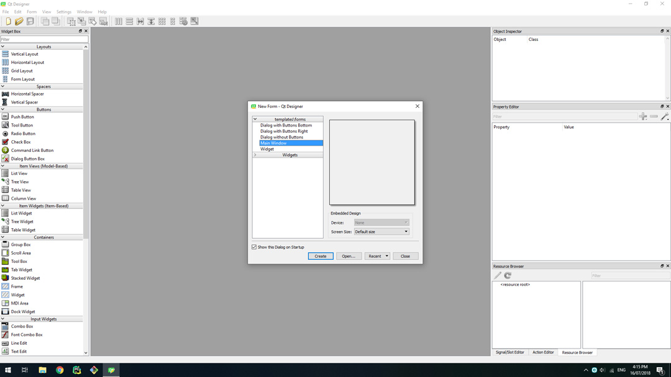
Task: Select the Edit Buddies mode icon
Action: click(x=93, y=21)
